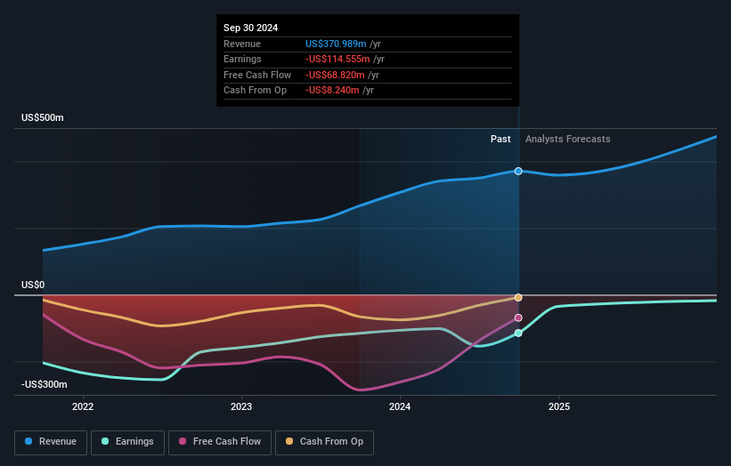Click the Past region label
The image size is (731, 466).
click(x=500, y=140)
